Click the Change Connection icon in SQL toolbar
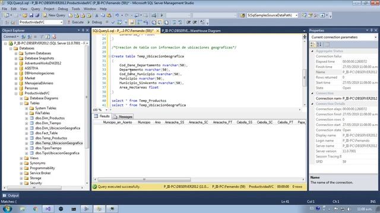Image resolution: width=380 pixels, height=213 pixels. point(13,22)
